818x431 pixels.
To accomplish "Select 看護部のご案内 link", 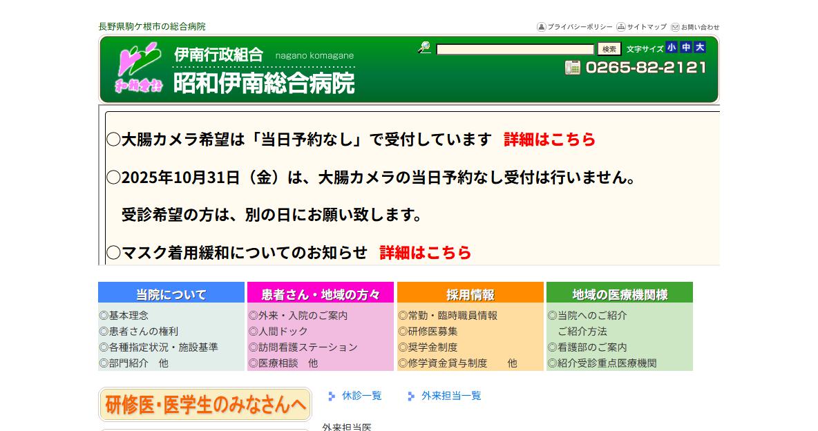I will pyautogui.click(x=587, y=347).
